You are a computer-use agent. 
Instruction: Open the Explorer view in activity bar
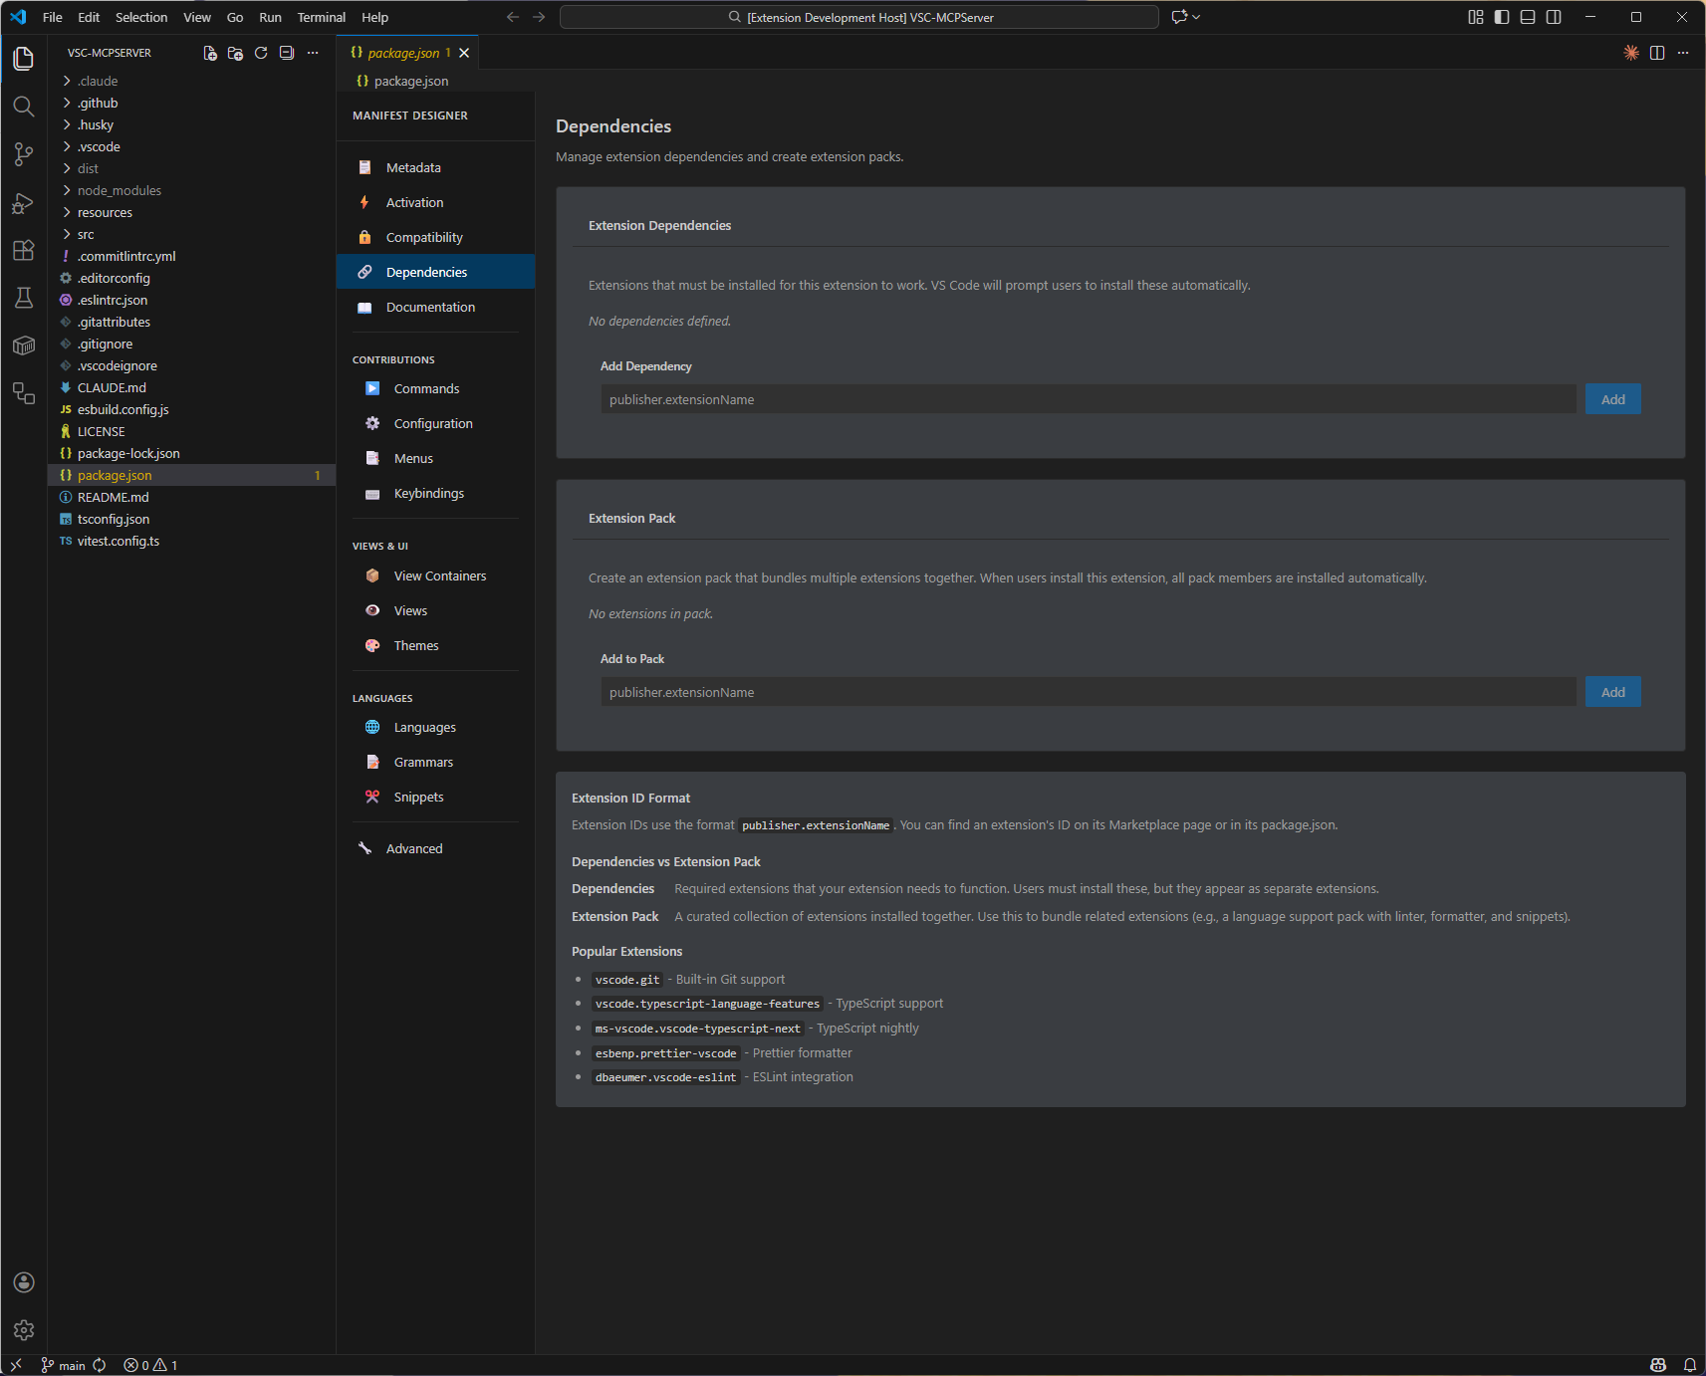24,59
